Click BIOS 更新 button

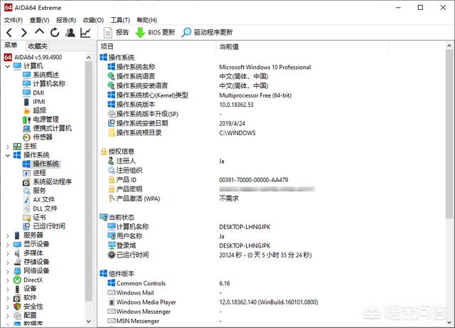click(x=155, y=32)
